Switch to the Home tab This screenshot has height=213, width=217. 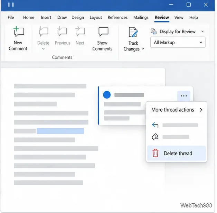tap(29, 17)
